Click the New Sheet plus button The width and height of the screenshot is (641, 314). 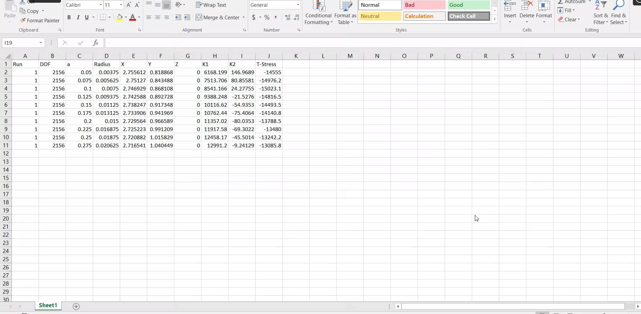76,306
